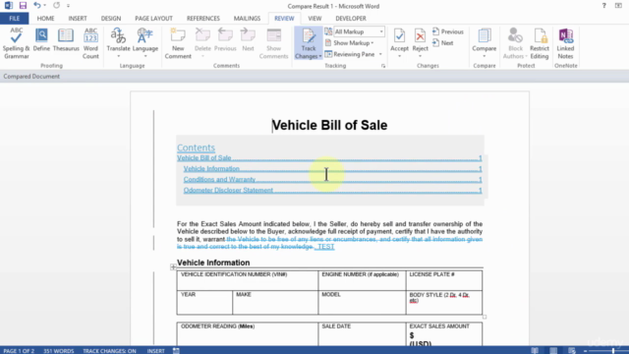Customize Quick Access Toolbar dropdown
Viewport: 629px width, 354px height.
pyautogui.click(x=68, y=6)
